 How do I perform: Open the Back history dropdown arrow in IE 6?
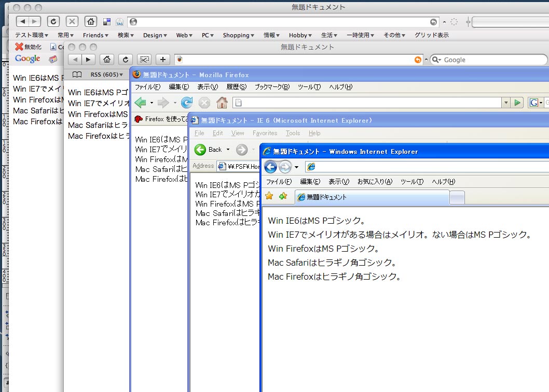click(228, 150)
